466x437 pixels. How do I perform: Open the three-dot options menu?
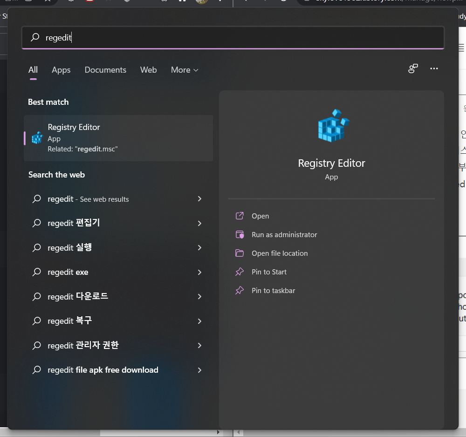pyautogui.click(x=434, y=68)
